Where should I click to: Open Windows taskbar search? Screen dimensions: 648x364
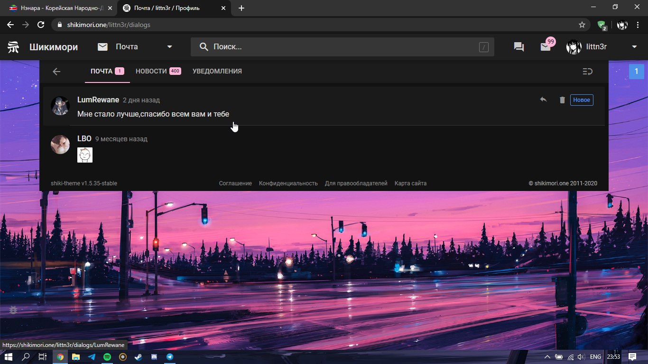pos(26,357)
